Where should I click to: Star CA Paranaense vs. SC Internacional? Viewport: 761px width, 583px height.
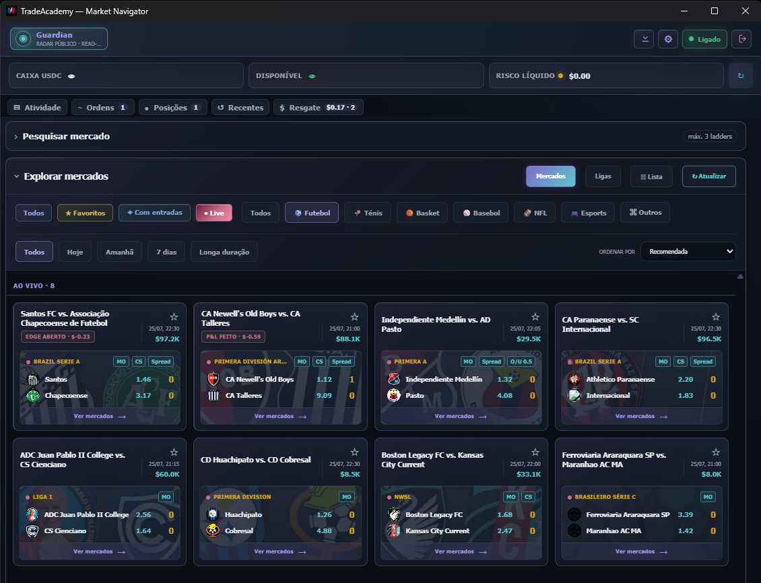716,316
